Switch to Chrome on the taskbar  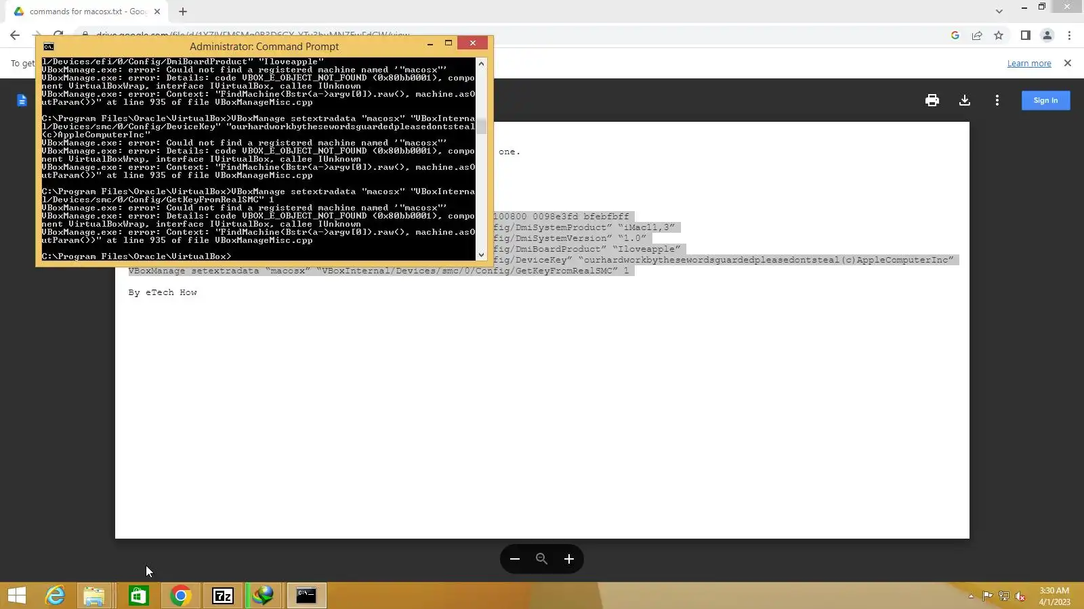tap(180, 595)
